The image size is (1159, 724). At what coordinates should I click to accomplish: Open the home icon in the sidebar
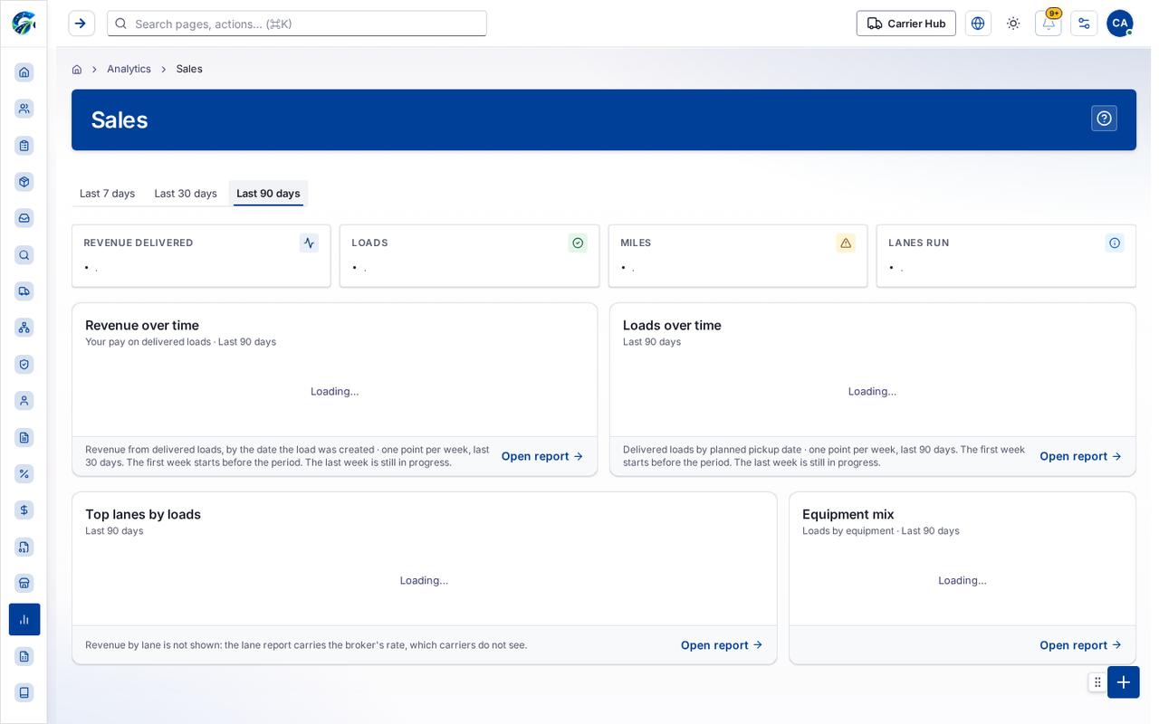(x=24, y=72)
